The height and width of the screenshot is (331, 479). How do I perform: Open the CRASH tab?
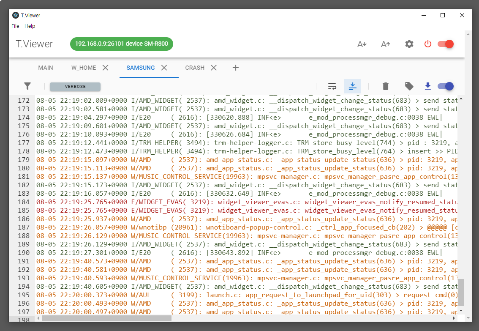point(195,68)
